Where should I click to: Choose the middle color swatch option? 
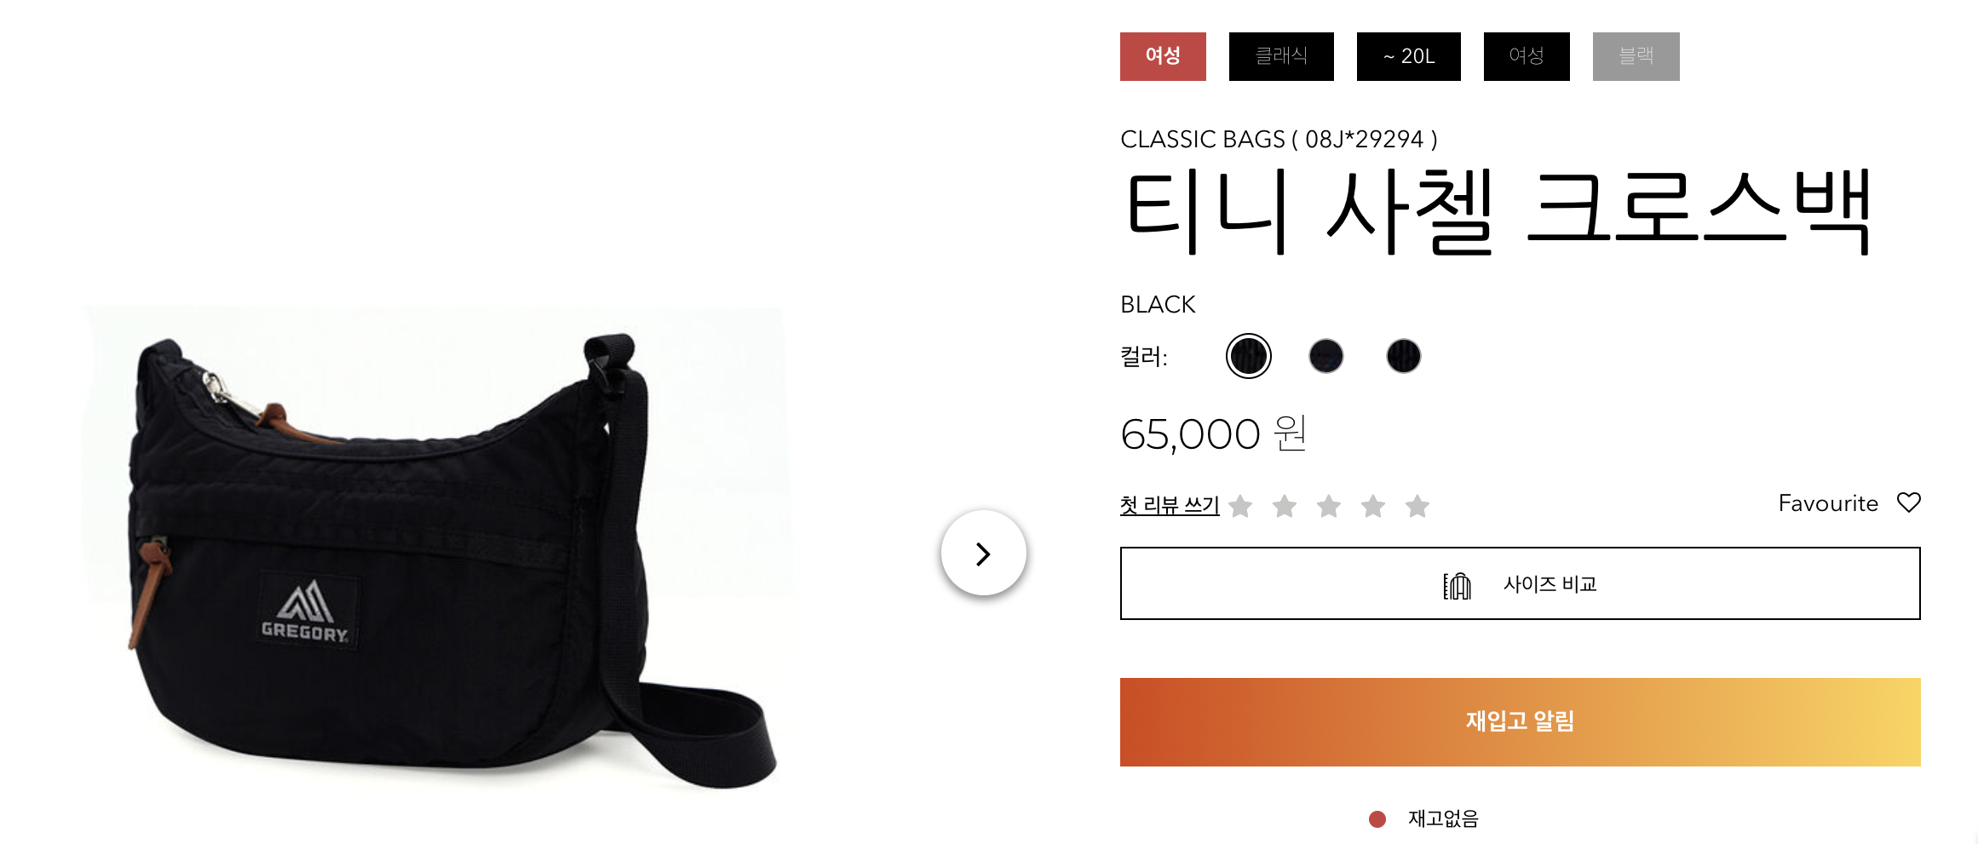(1326, 356)
